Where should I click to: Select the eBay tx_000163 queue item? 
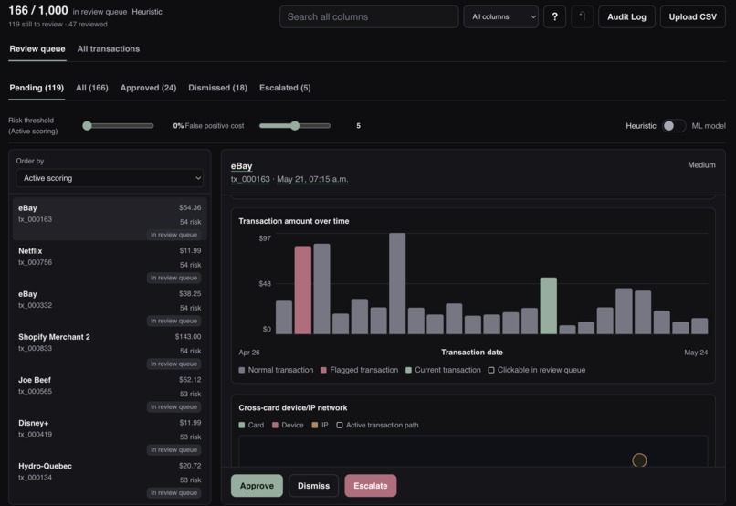click(x=110, y=220)
